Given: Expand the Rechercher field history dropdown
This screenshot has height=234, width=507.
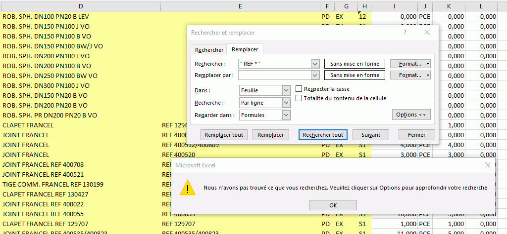Looking at the screenshot, I should tap(315, 64).
